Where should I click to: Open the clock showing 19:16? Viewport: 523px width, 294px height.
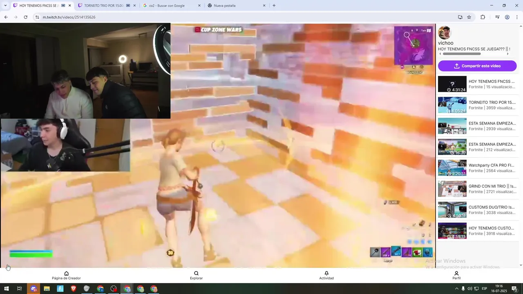(x=499, y=289)
